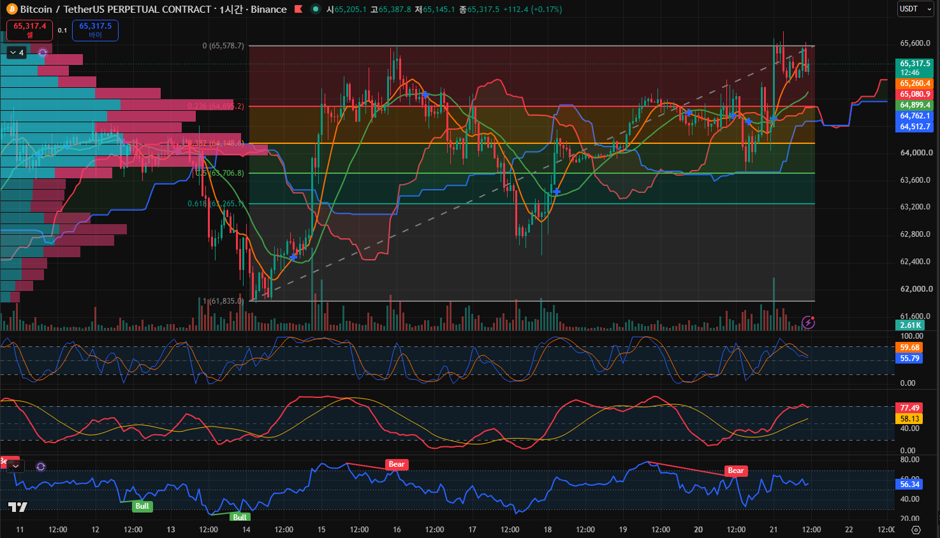Click the orange 65,260.4 price scale label
Viewport: 940px width, 538px height.
tap(914, 83)
